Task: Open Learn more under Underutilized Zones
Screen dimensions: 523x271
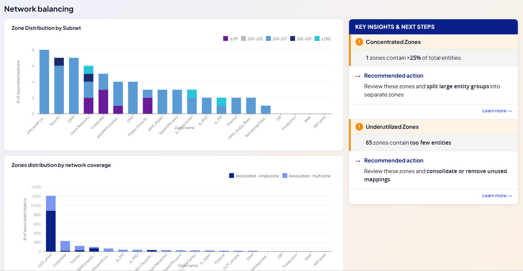Action: (x=497, y=195)
